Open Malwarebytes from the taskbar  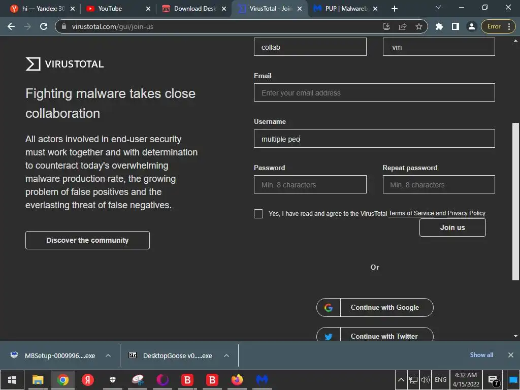pos(262,380)
